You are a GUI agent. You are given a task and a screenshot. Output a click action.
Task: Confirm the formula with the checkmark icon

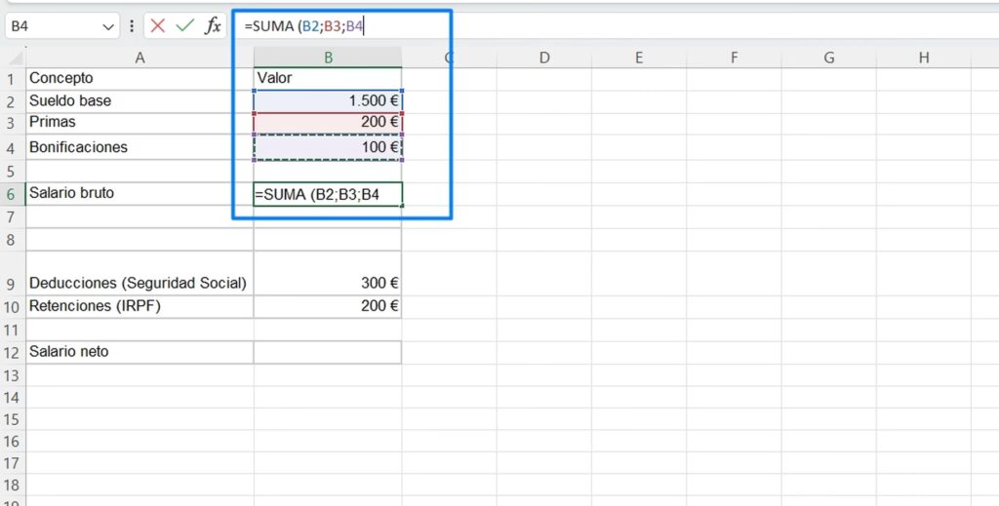[185, 26]
